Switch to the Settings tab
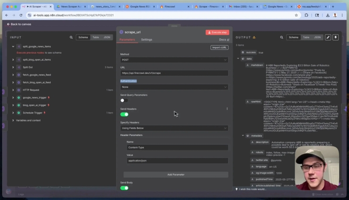Image resolution: width=349 pixels, height=200 pixels. 147,40
